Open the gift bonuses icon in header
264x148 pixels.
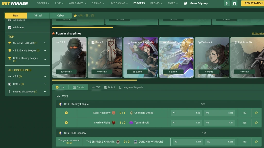pyautogui.click(x=234, y=3)
